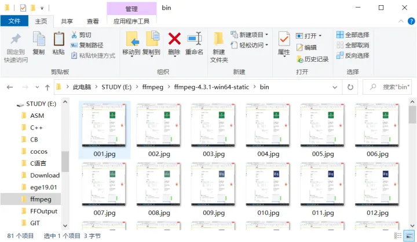
Task: Open the 移动到 move-to menu
Action: pyautogui.click(x=131, y=44)
